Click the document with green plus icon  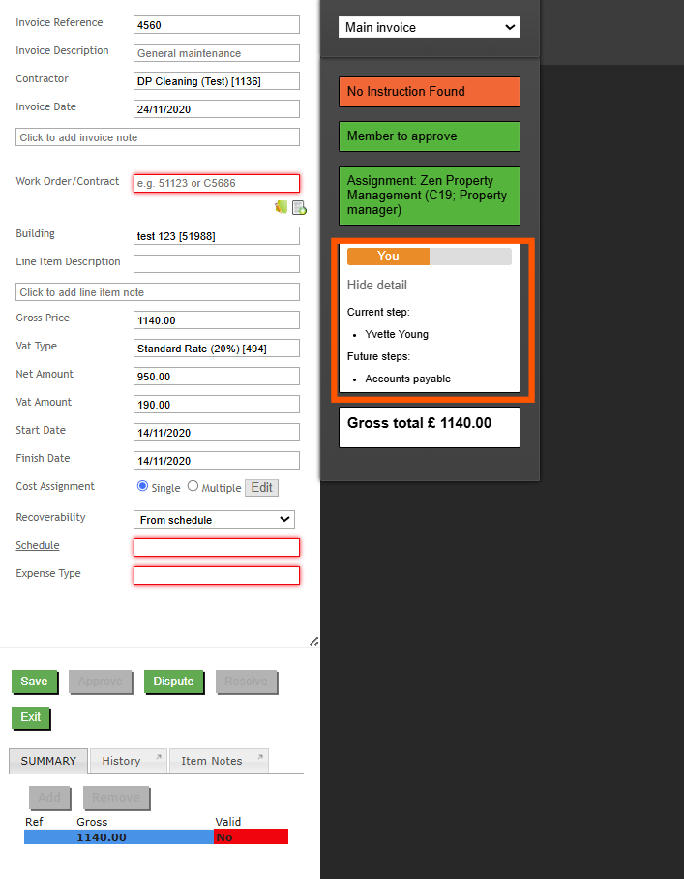pyautogui.click(x=299, y=208)
